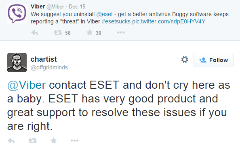Image resolution: width=240 pixels, height=148 pixels.
Task: Open the pic.twitter.com/ndpE0HYV4Y link
Action: click(168, 21)
